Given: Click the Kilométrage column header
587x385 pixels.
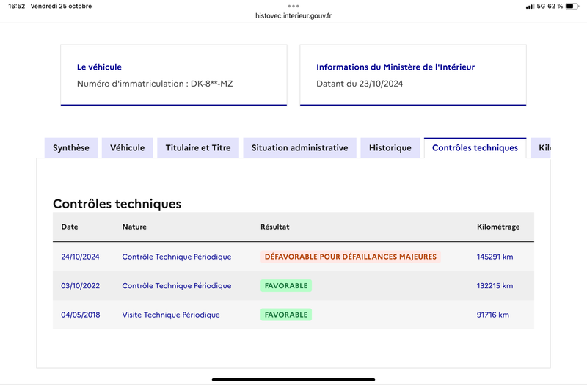Looking at the screenshot, I should click(x=498, y=227).
